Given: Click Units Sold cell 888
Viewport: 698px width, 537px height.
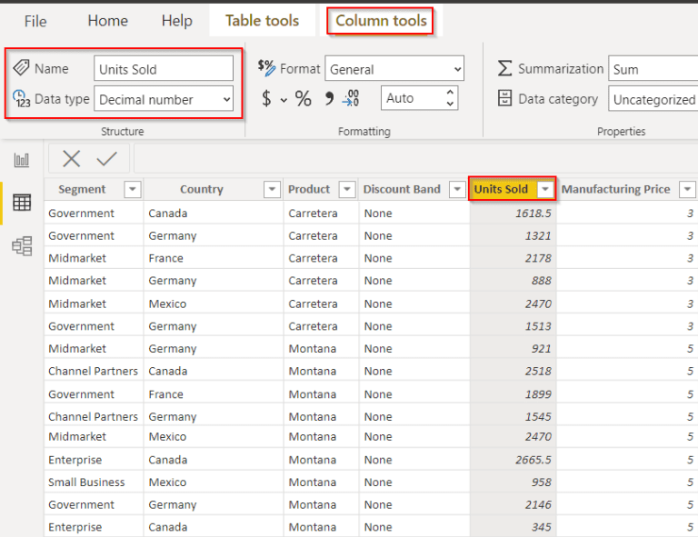Looking at the screenshot, I should 514,280.
